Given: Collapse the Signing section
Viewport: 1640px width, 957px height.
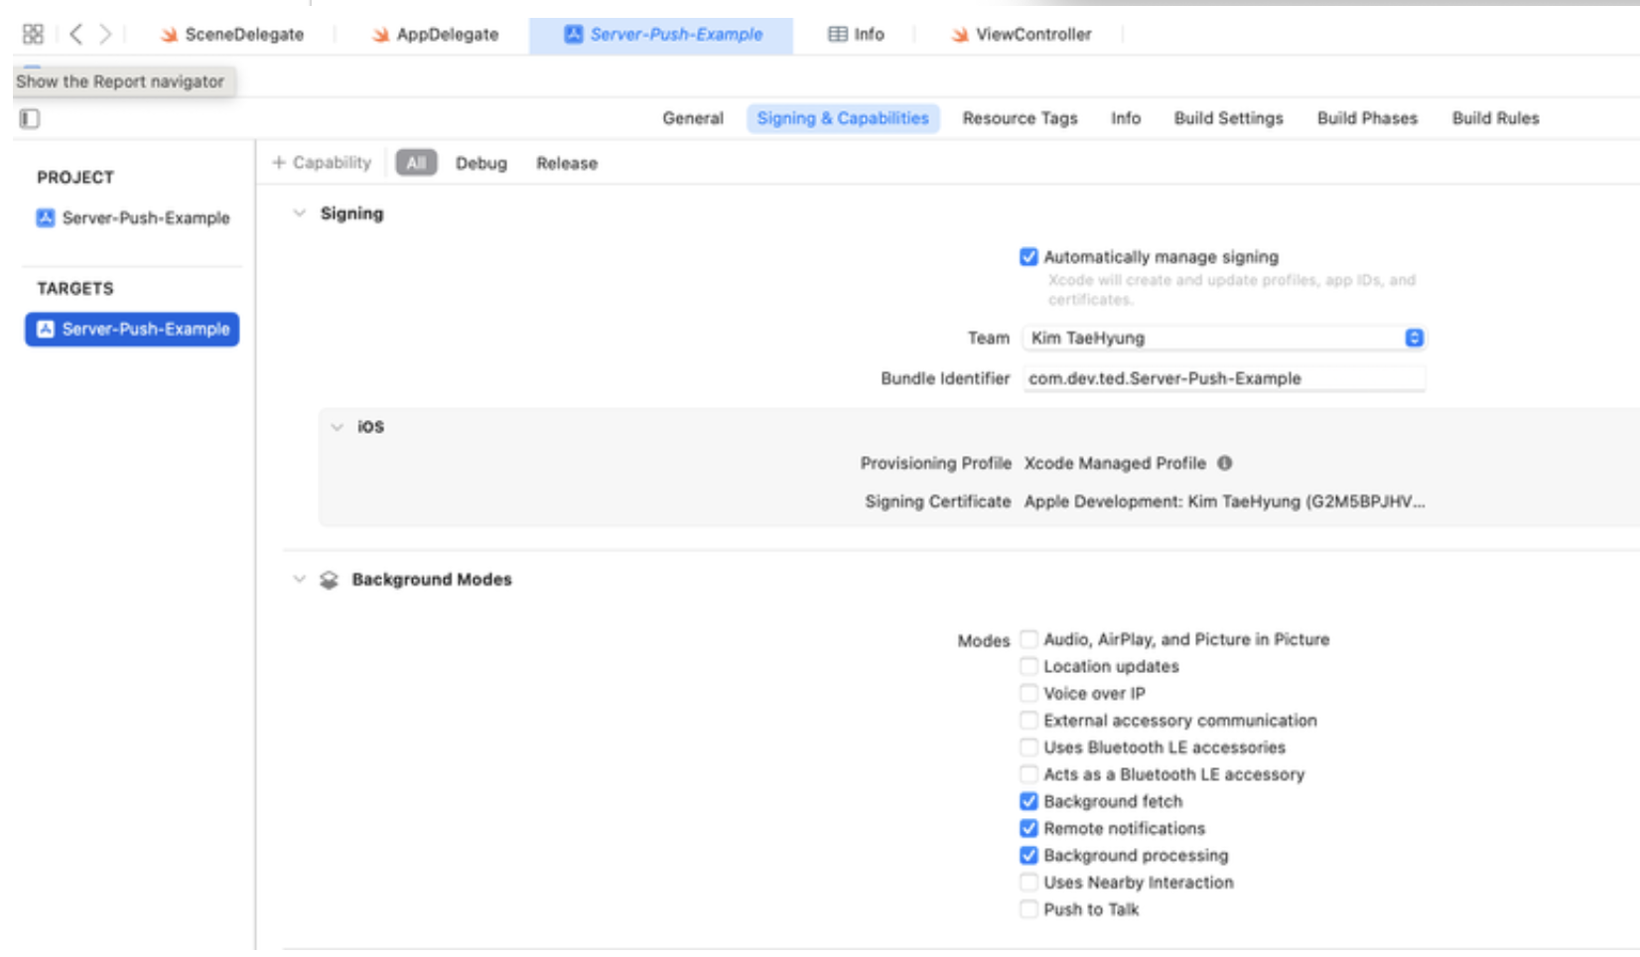Looking at the screenshot, I should tap(299, 213).
